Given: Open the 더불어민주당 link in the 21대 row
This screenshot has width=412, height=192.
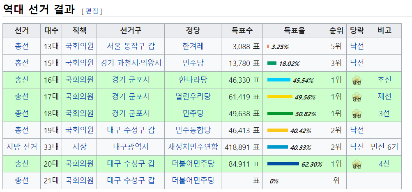Looking at the screenshot, I should (x=193, y=181).
